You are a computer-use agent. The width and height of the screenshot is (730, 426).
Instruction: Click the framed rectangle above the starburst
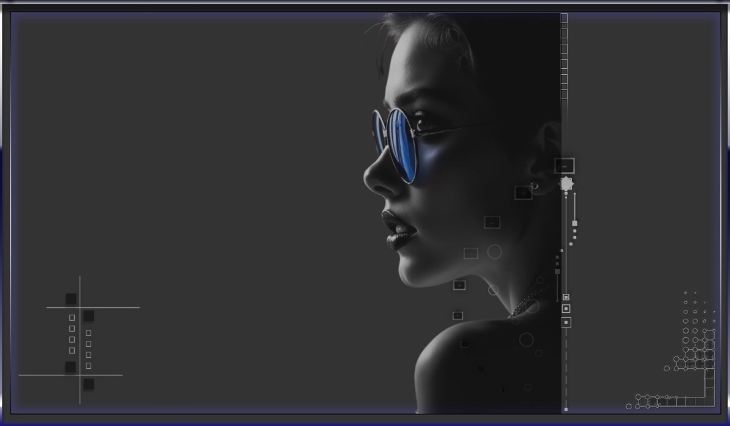pos(565,166)
